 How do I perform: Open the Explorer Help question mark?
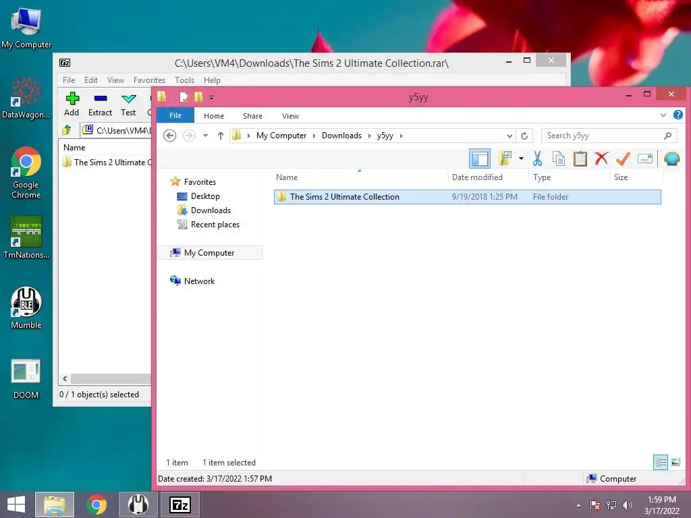[678, 115]
